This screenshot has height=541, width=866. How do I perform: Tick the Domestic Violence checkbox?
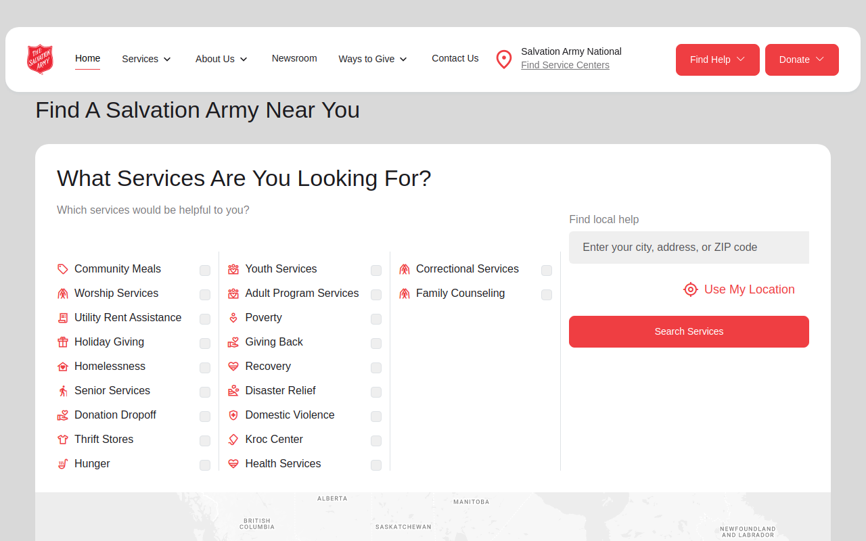pos(376,417)
